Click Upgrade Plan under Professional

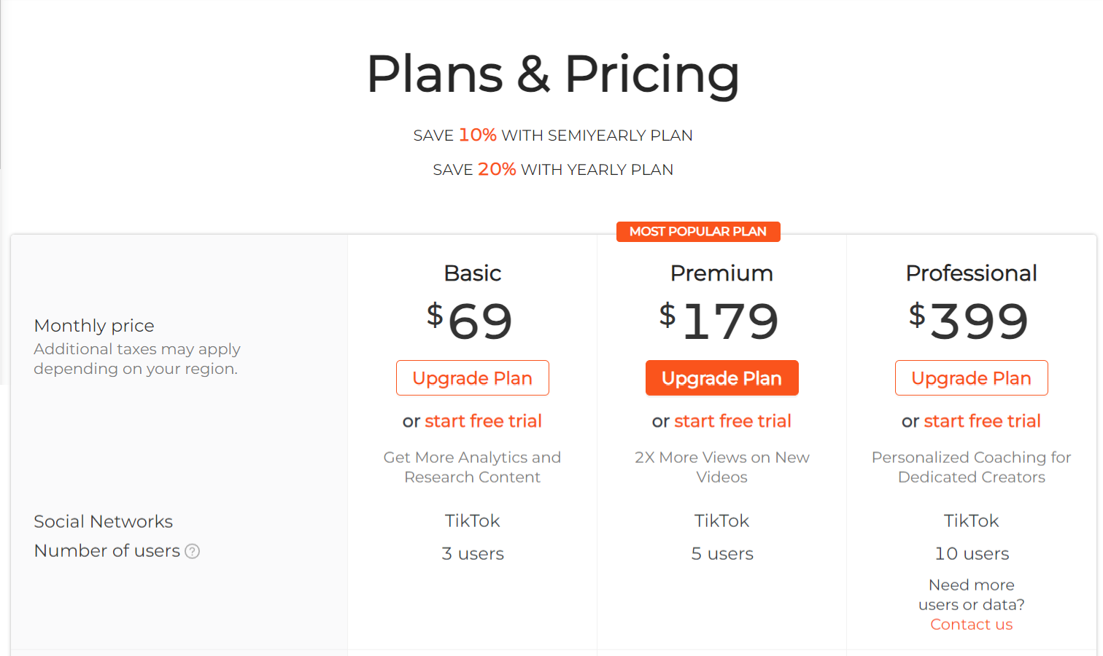tap(971, 378)
